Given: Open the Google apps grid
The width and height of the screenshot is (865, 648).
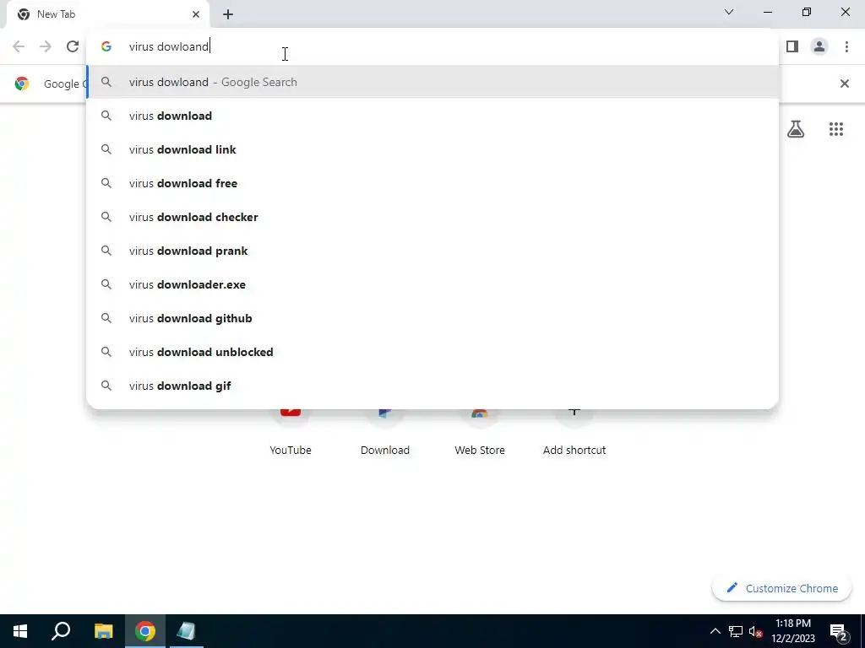Looking at the screenshot, I should pos(835,129).
